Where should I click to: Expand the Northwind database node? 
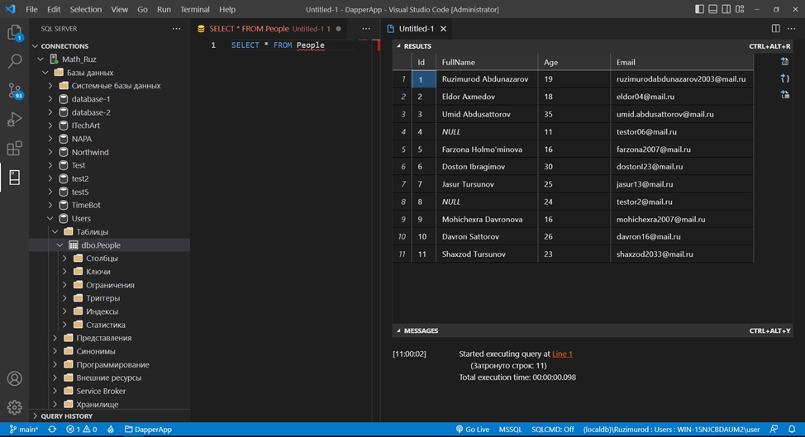pyautogui.click(x=50, y=152)
